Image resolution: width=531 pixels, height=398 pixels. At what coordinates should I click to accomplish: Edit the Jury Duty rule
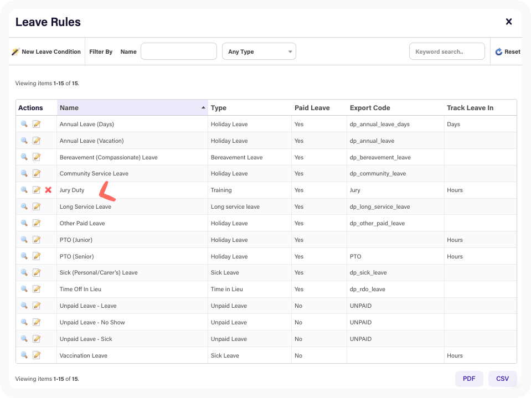pos(37,190)
